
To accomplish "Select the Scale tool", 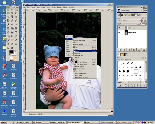I will coord(12,28).
